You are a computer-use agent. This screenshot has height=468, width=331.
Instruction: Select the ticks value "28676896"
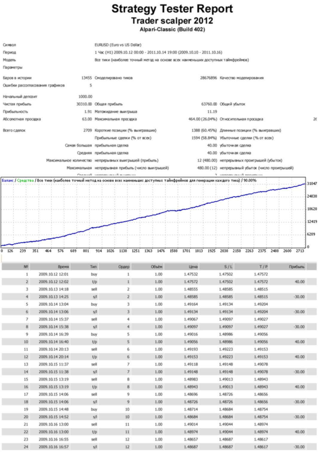click(209, 78)
